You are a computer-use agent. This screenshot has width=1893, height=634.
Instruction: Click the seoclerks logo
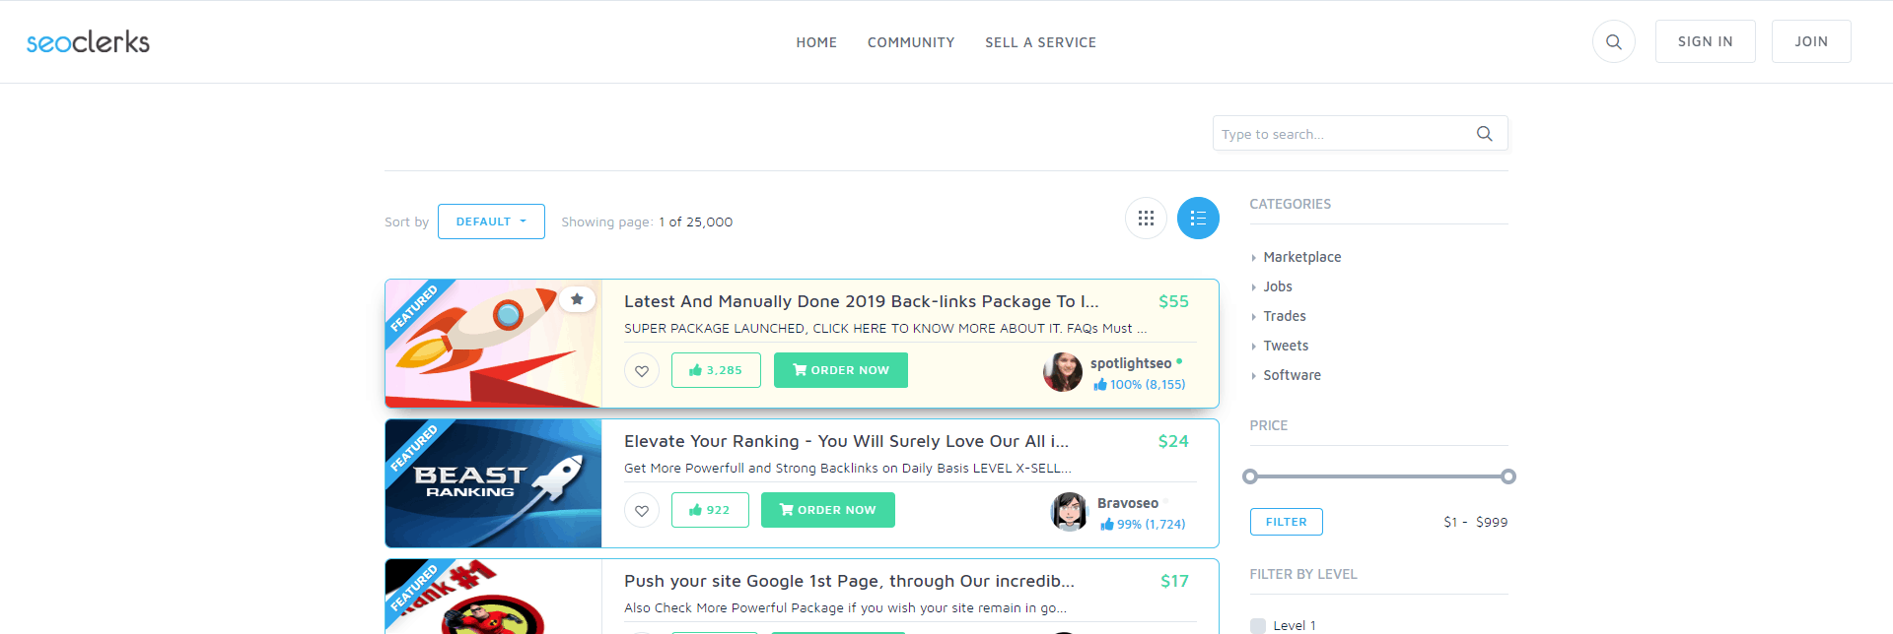(88, 41)
